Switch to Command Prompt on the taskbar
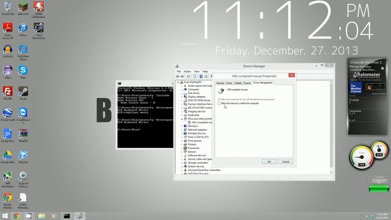This screenshot has height=220, width=391. pyautogui.click(x=67, y=216)
